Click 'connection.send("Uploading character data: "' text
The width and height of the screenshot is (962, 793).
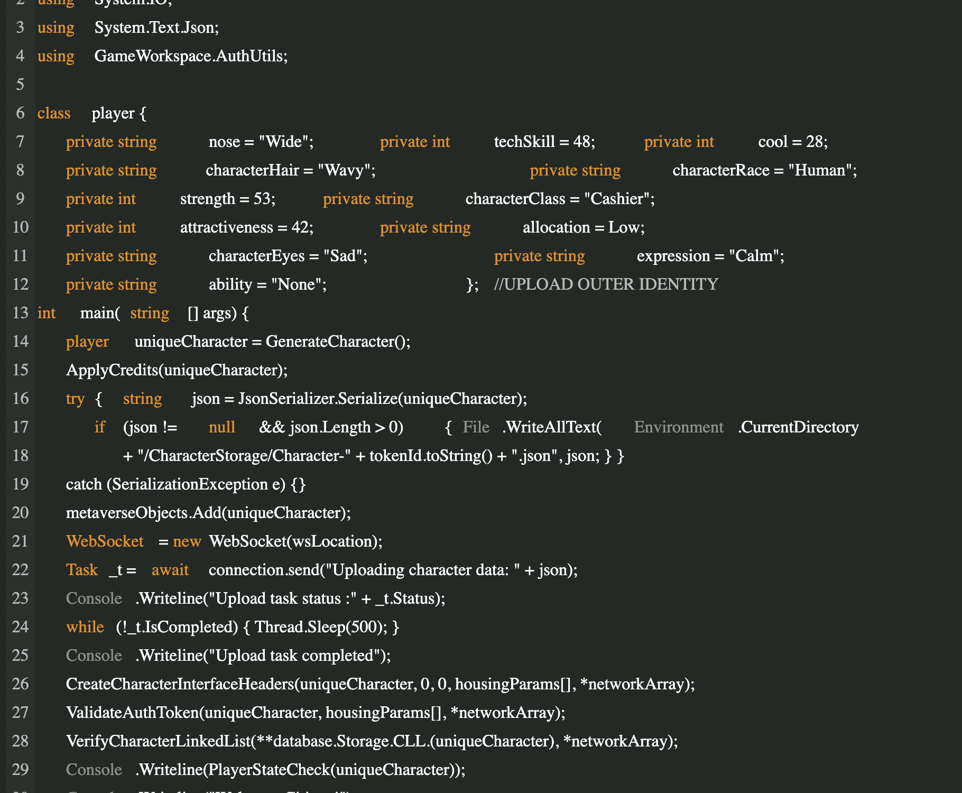[x=364, y=569]
